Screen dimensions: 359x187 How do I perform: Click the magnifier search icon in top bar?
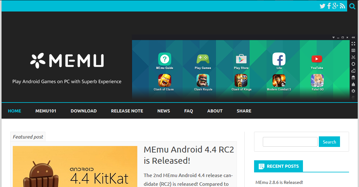(x=352, y=6)
